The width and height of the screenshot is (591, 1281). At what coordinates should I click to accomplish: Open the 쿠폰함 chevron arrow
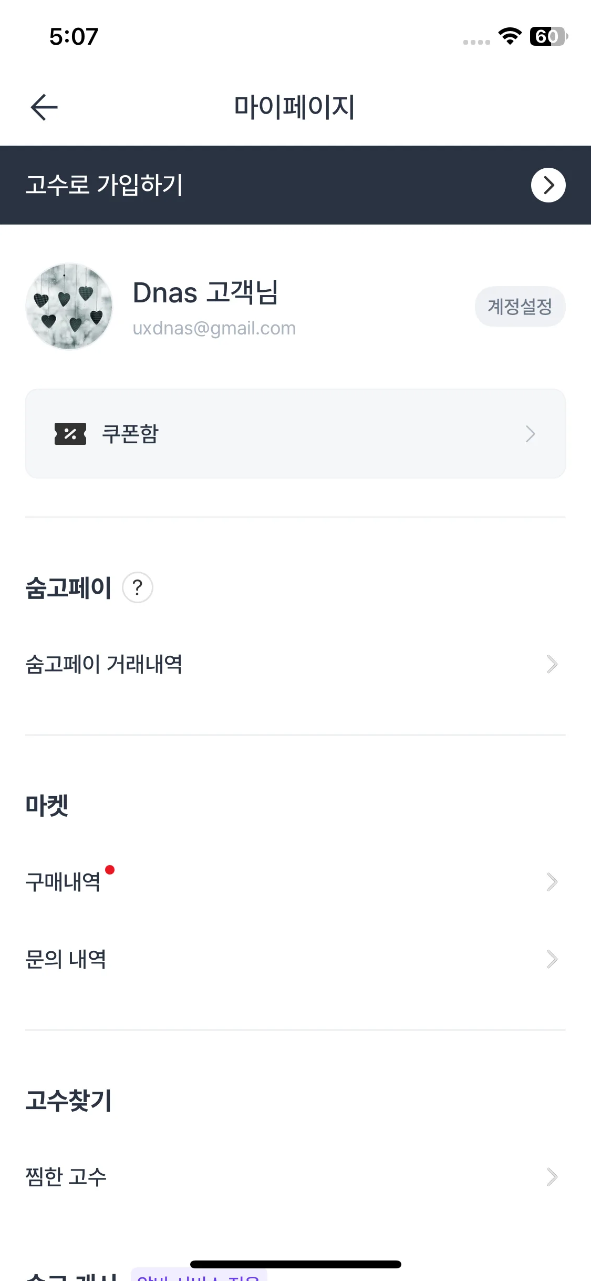click(531, 434)
